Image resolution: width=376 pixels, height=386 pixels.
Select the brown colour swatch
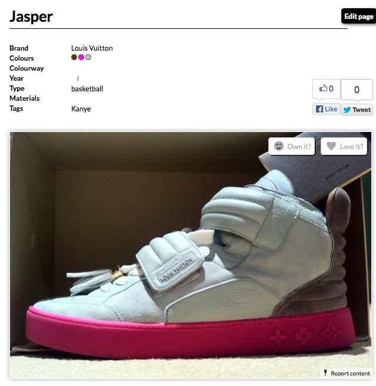pos(74,57)
